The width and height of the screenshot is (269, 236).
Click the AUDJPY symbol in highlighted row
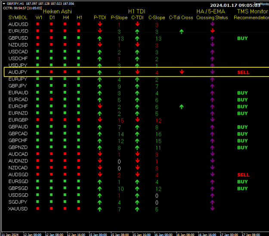[18, 72]
